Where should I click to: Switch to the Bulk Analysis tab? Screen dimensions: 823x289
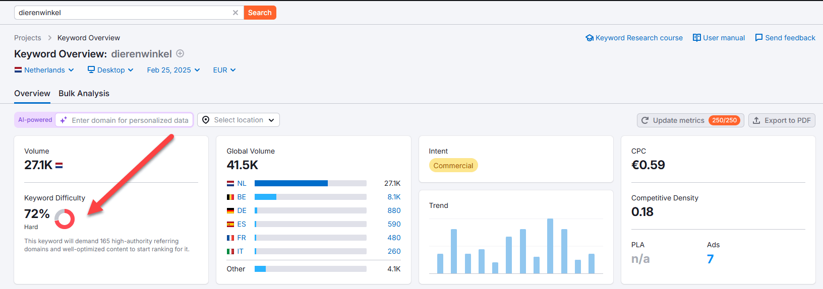click(x=84, y=93)
